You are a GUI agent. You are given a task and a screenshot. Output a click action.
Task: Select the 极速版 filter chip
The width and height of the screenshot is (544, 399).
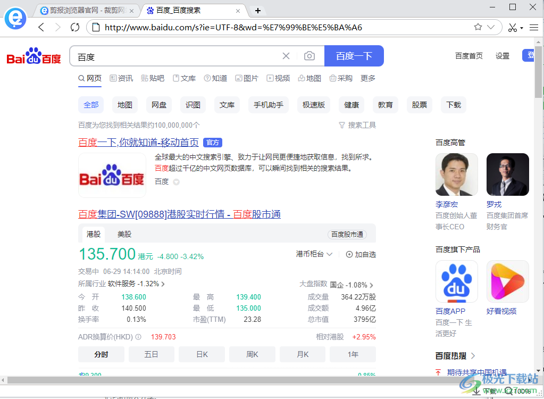314,105
